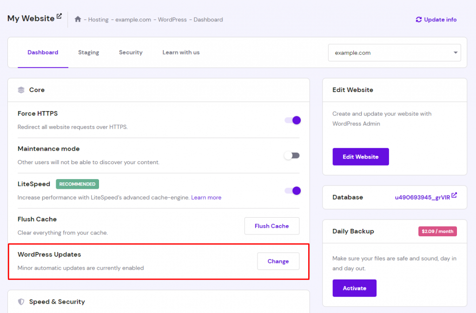
Task: Click the u490693945_grVIR database link
Action: tap(422, 197)
